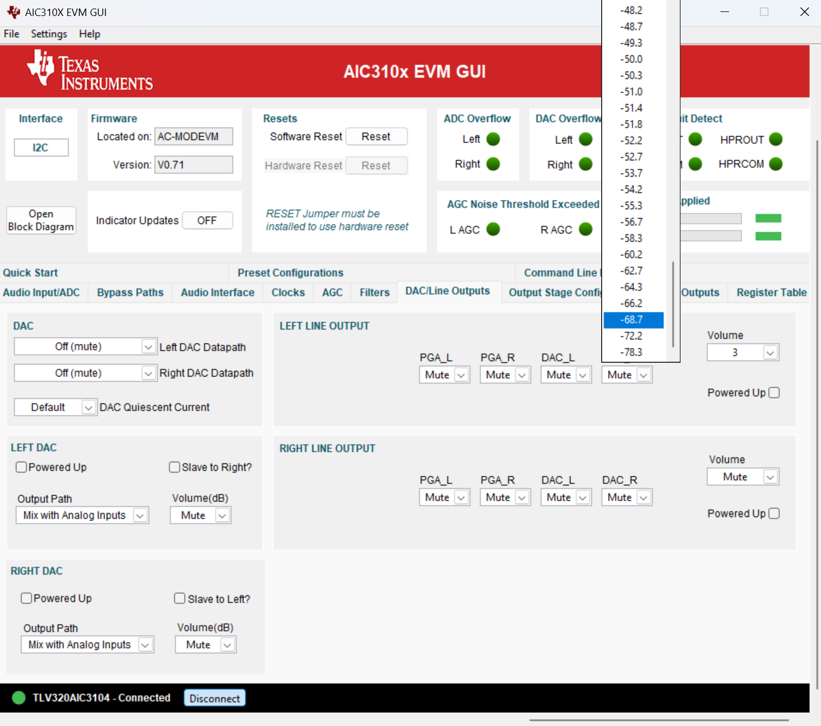The image size is (821, 726).
Task: Open Right DAC Datapath dropdown
Action: (x=86, y=373)
